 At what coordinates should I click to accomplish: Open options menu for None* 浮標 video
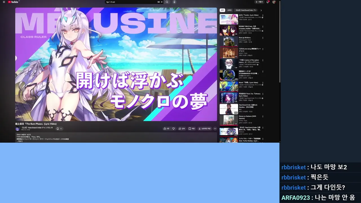(x=263, y=83)
